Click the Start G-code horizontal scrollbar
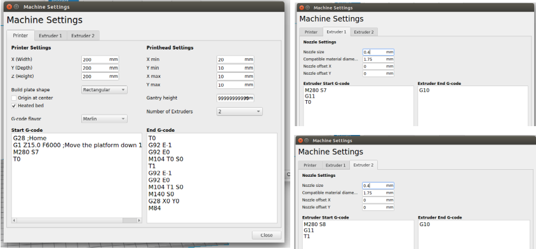Screen dimensions: 536x249 coord(77,220)
